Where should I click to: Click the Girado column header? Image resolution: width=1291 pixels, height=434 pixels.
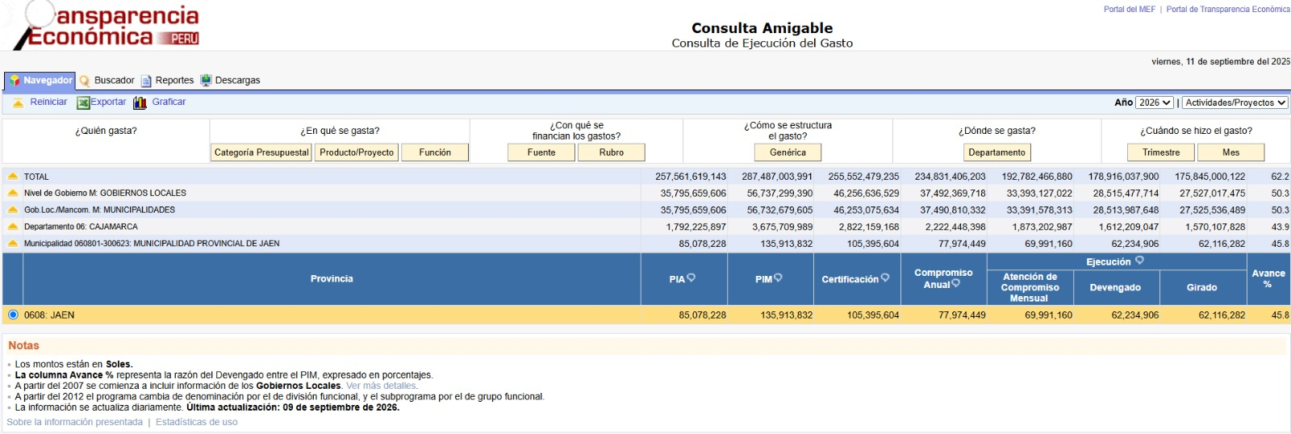click(x=1201, y=287)
